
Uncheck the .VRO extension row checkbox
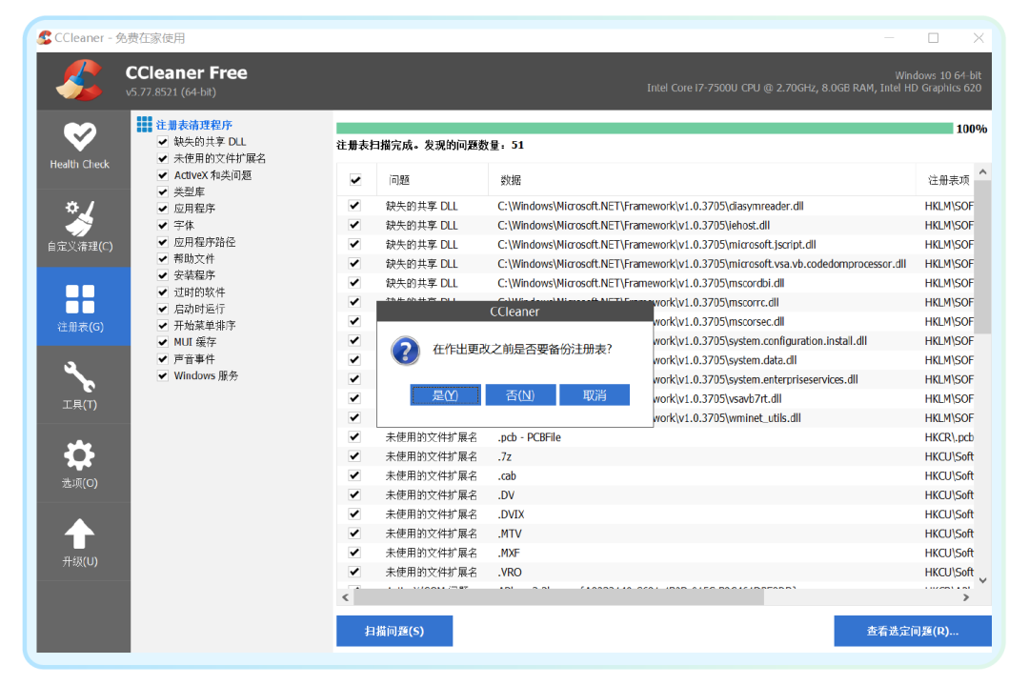coord(354,572)
